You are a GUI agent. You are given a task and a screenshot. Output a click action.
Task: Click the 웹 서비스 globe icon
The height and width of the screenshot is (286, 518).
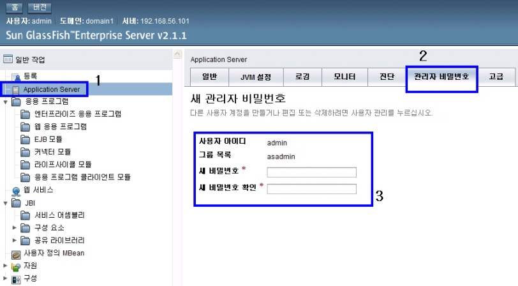pyautogui.click(x=16, y=191)
